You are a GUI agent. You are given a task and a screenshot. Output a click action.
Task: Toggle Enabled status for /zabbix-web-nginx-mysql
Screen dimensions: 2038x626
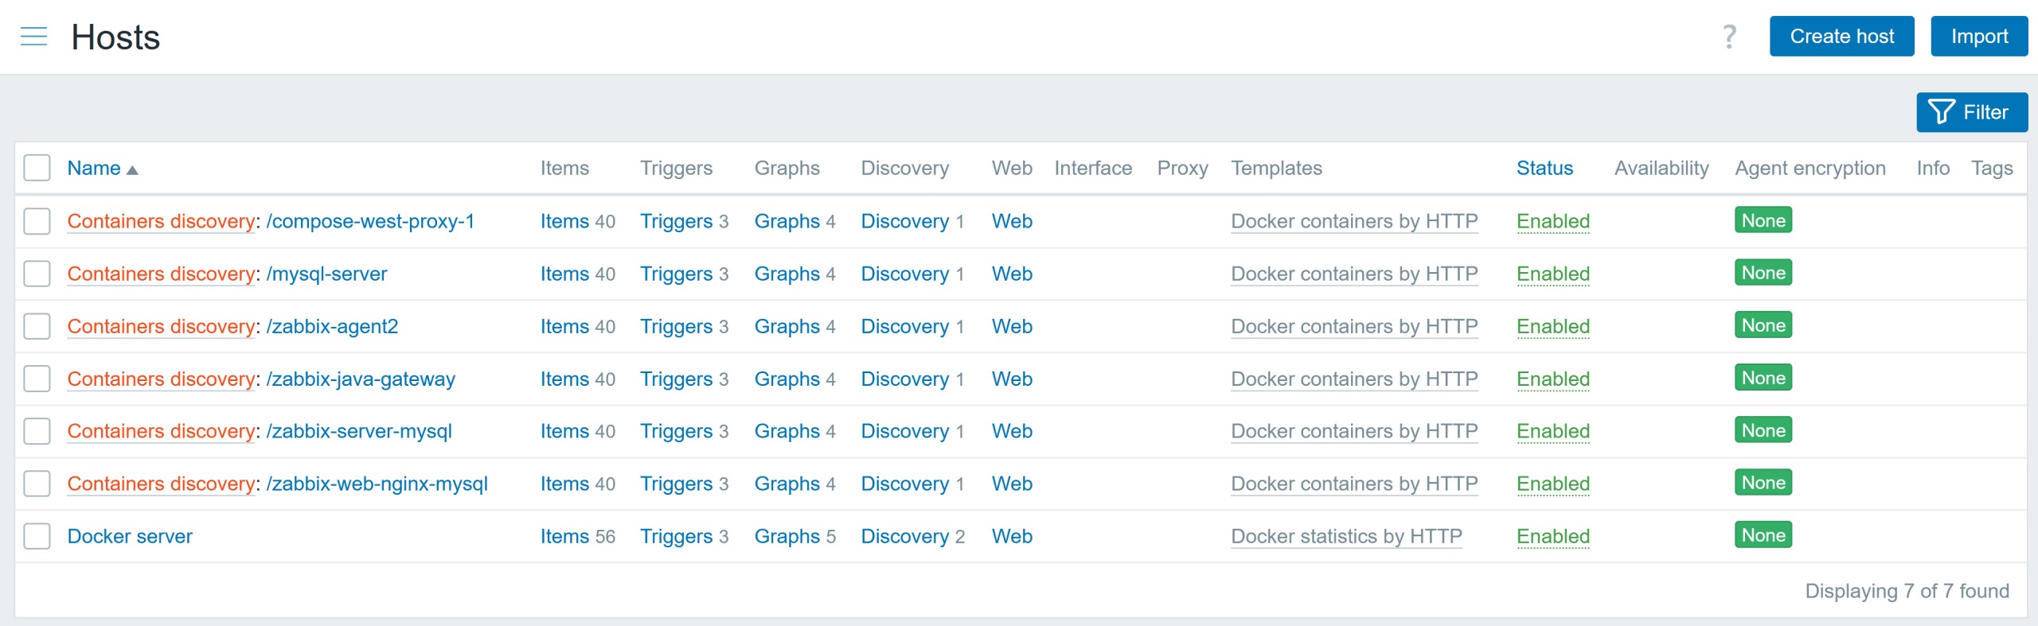click(1552, 484)
